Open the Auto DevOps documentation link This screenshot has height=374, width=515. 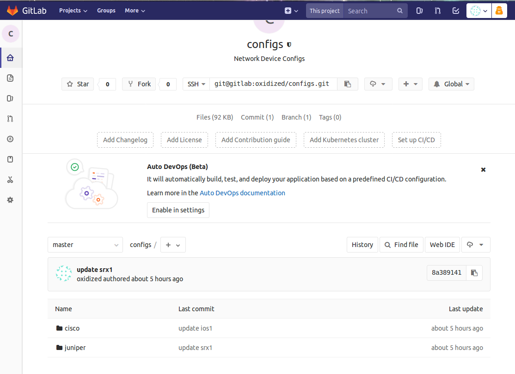click(x=242, y=193)
